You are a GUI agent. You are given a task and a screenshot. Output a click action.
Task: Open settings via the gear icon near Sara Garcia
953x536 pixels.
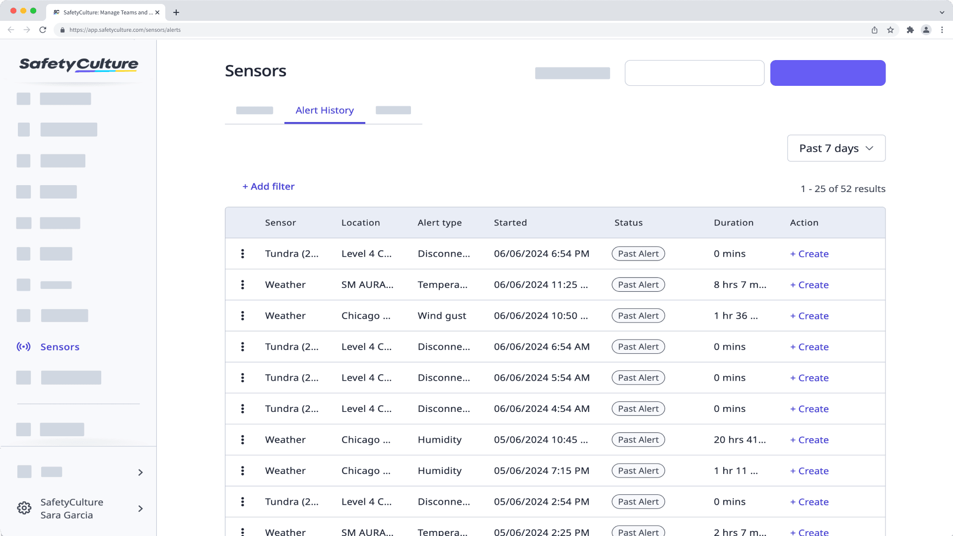24,508
